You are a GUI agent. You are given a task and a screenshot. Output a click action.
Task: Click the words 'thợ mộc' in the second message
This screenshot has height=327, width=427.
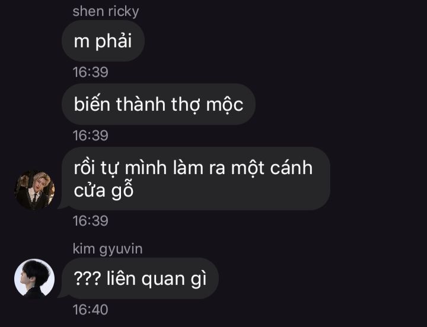click(x=207, y=105)
